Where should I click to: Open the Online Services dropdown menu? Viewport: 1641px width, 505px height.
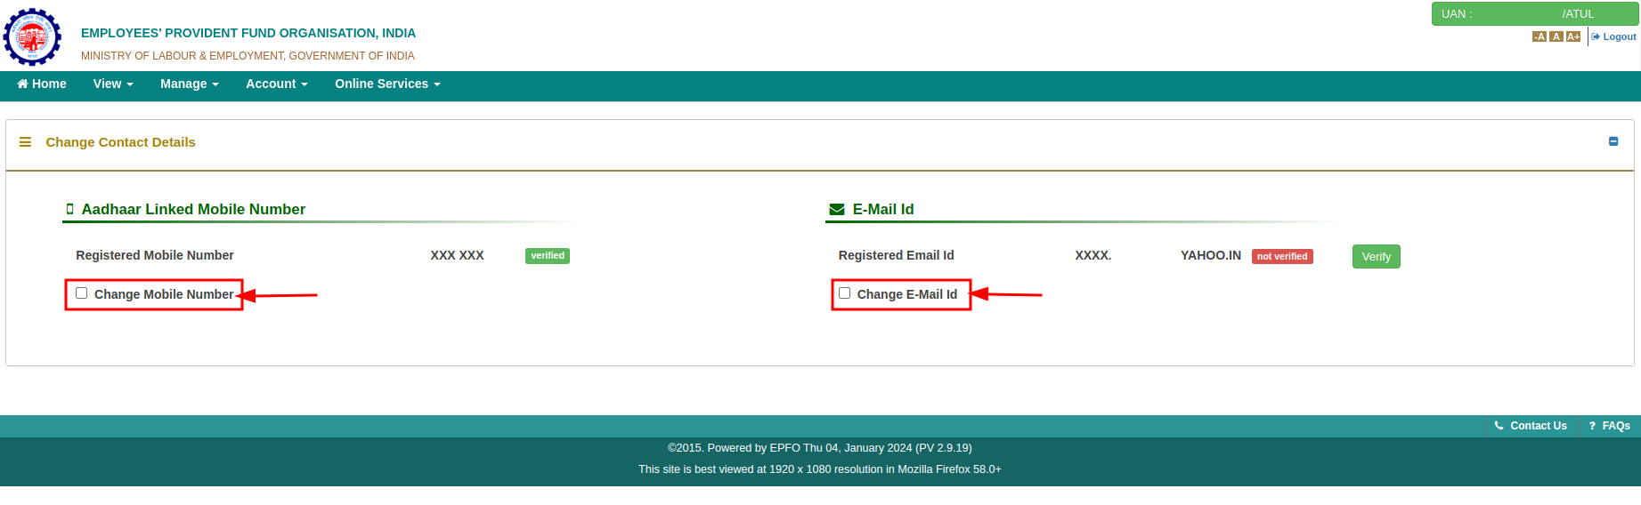(388, 84)
